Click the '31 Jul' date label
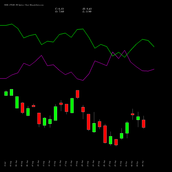This screenshot has width=172, height=172. [x=5, y=164]
